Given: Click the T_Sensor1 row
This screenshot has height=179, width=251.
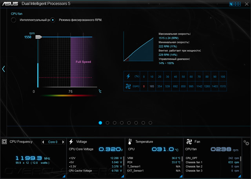Looking at the screenshot, I should point(154,166).
